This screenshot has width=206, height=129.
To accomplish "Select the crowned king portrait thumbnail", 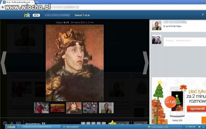I will (x=74, y=108).
